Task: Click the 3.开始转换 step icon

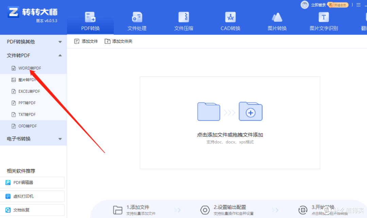Action: 303,210
